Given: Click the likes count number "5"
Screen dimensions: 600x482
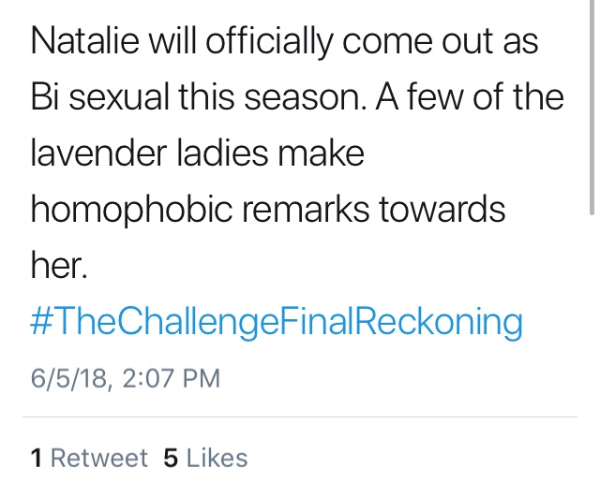Looking at the screenshot, I should (x=171, y=458).
